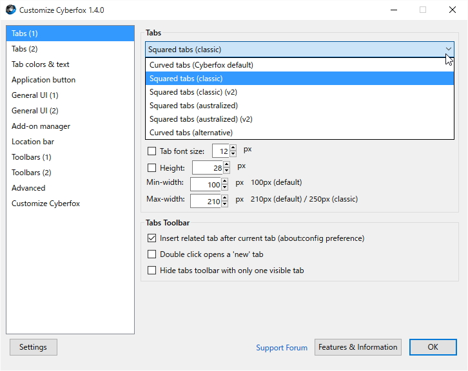
Task: Go to the Add-on manager section
Action: click(41, 126)
